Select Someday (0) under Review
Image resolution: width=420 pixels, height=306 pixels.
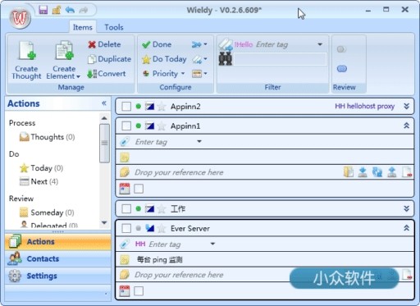[47, 212]
